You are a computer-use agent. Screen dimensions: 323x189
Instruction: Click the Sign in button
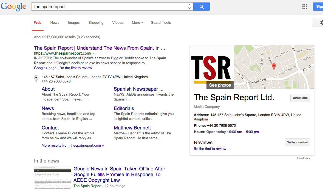coord(318,7)
